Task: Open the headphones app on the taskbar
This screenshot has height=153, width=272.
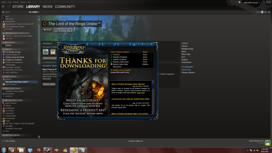Action: [39, 150]
